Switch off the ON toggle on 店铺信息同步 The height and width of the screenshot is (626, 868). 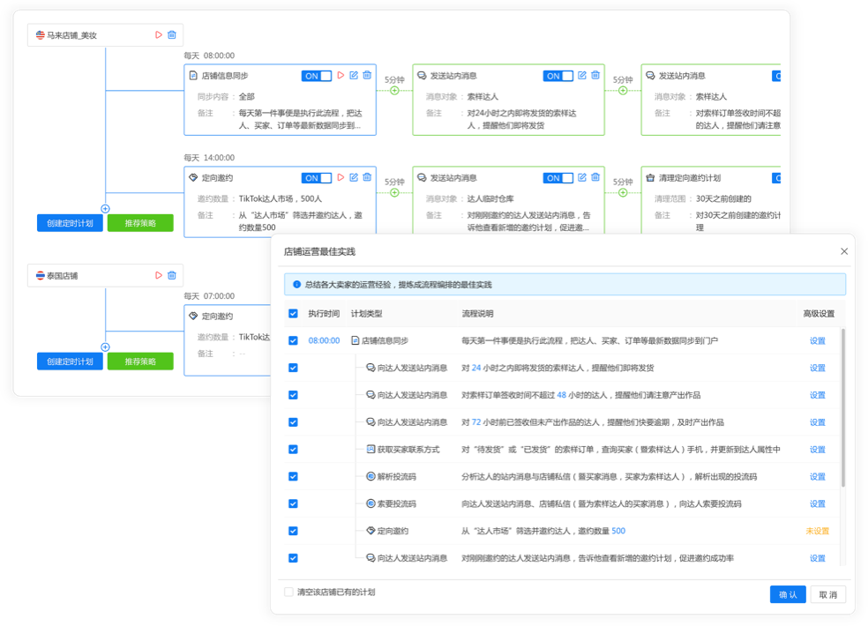317,76
